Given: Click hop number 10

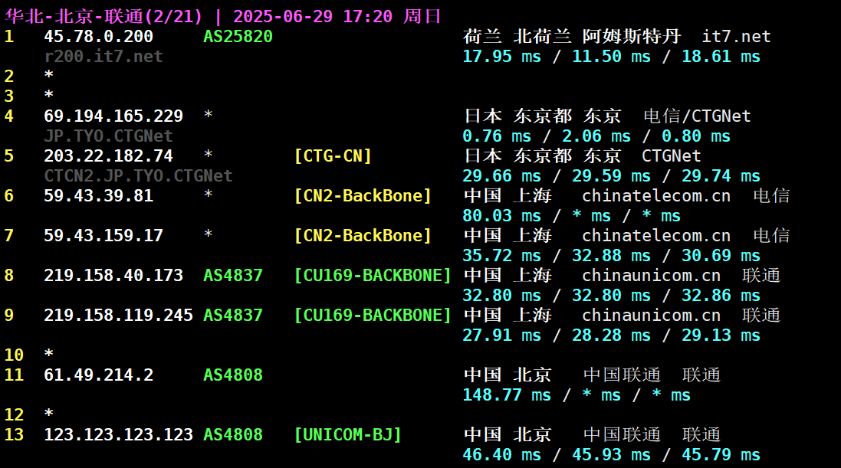Looking at the screenshot, I should click(x=14, y=355).
